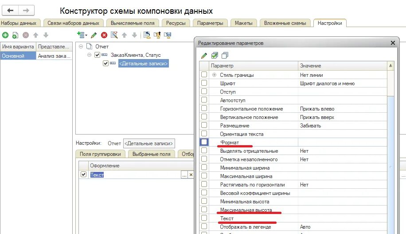Collapse the ЗаказКлиента, Статус node
This screenshot has width=406, height=234.
tap(90, 55)
